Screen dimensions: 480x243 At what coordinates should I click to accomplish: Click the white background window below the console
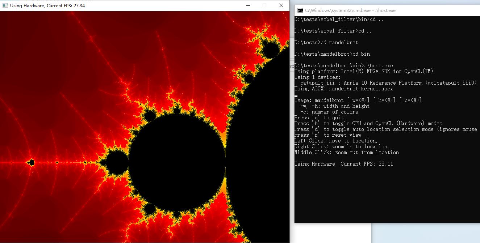pyautogui.click(x=333, y=233)
